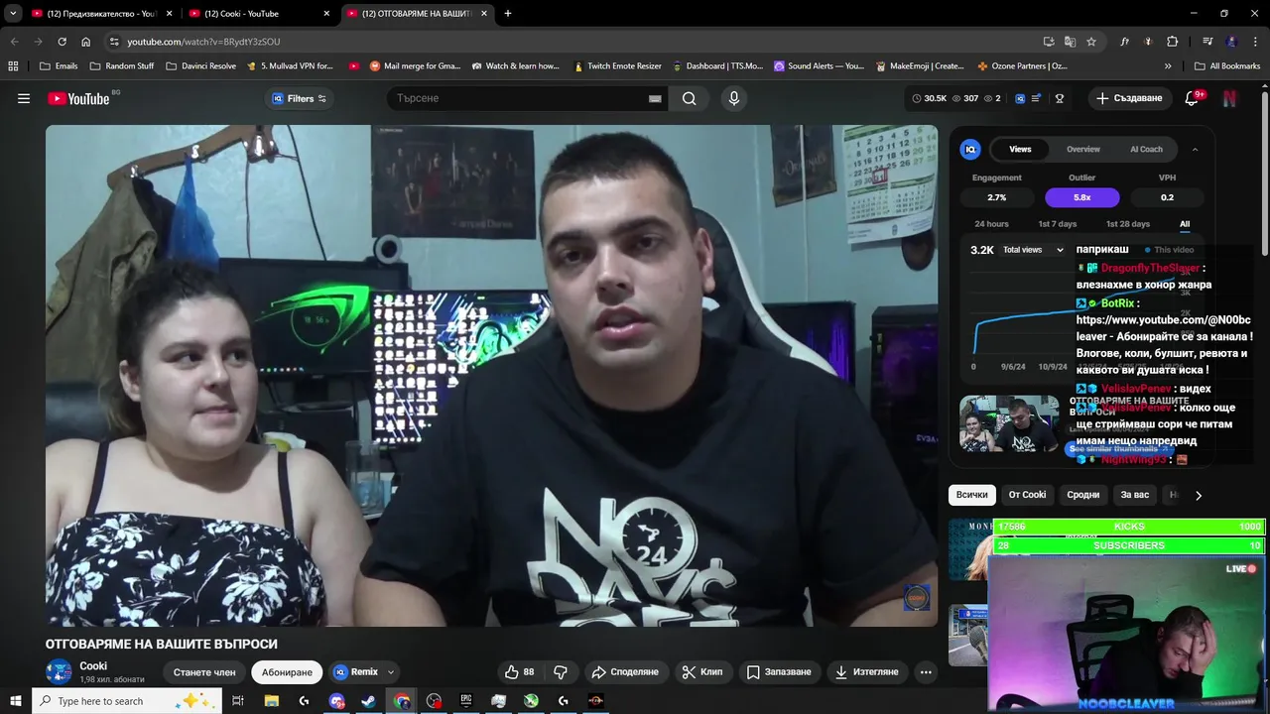Select the От Cooki filter chip

click(1027, 495)
